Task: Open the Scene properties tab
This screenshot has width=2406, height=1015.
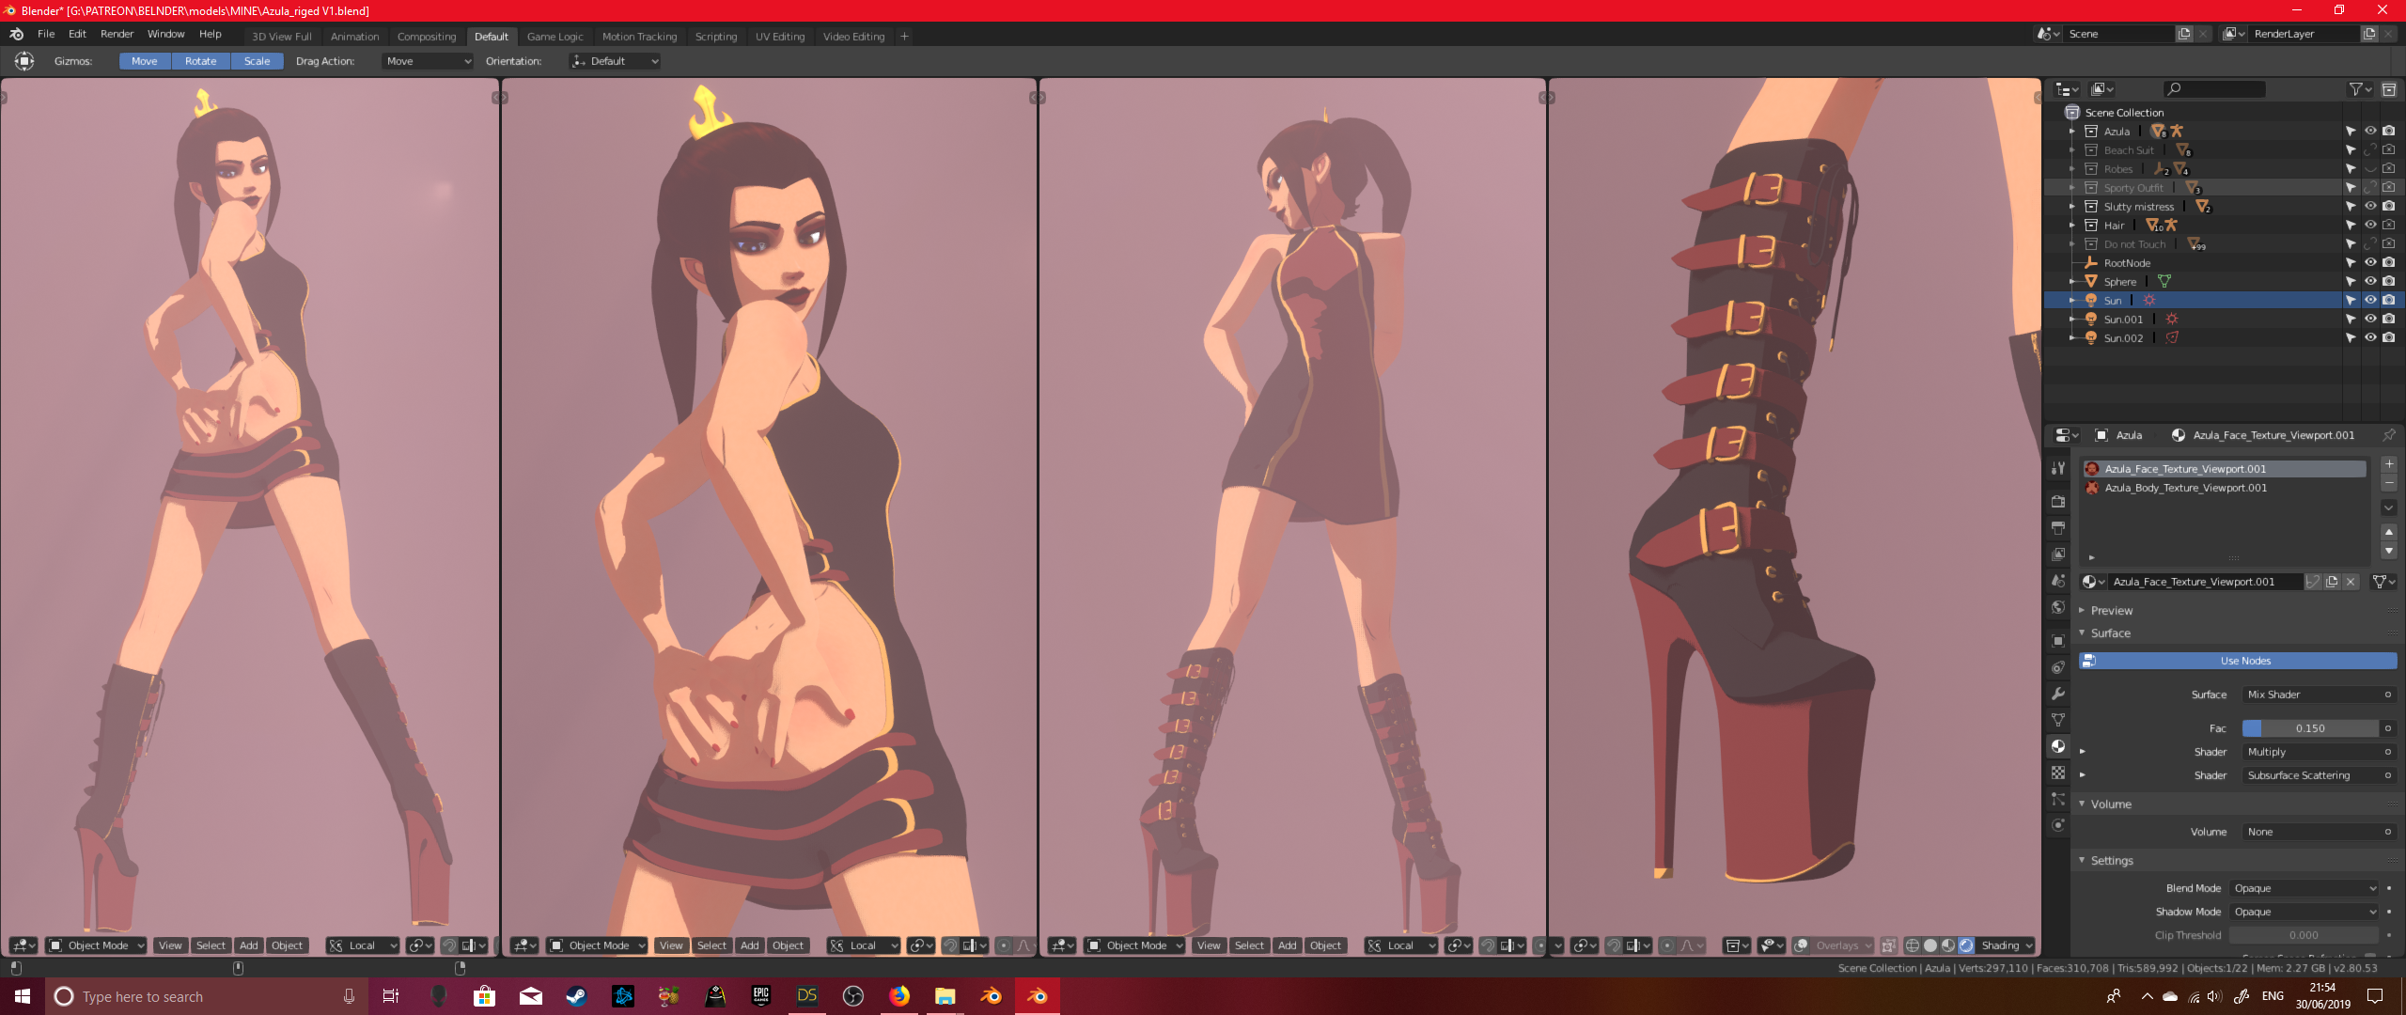Action: click(2058, 581)
